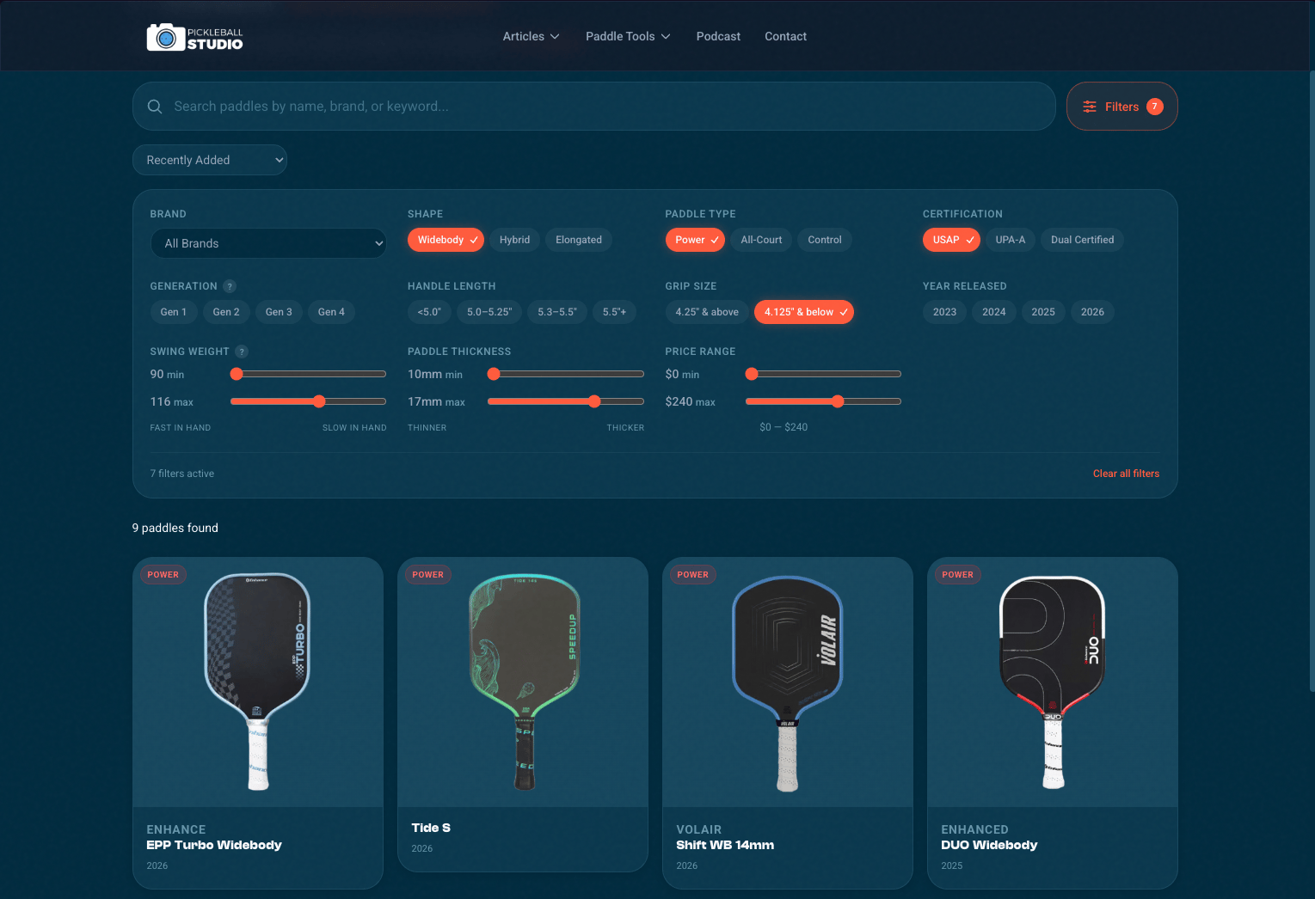The width and height of the screenshot is (1315, 899).
Task: Open the Generation help question mark
Action: pos(230,286)
